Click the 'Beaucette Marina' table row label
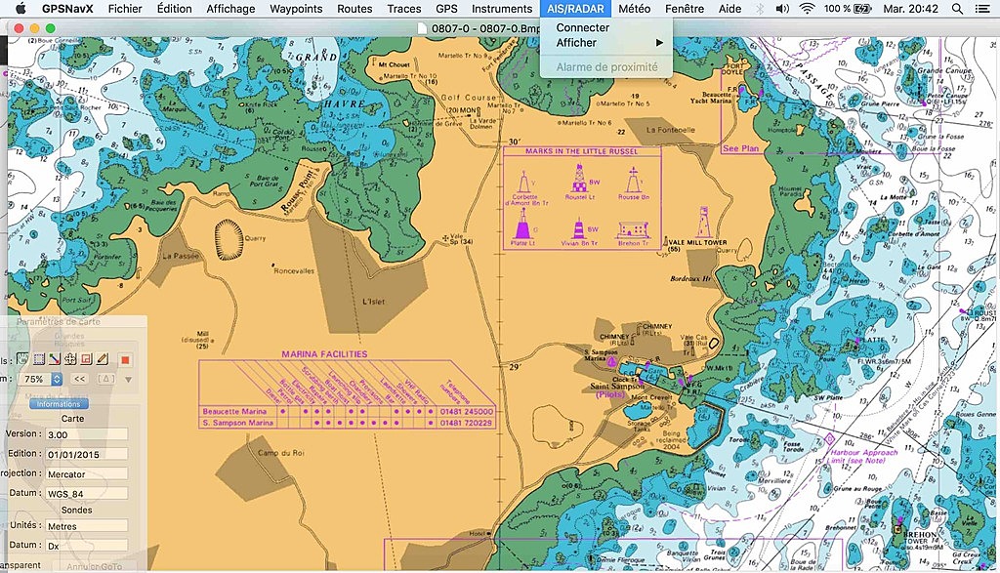 click(x=234, y=412)
